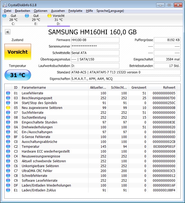
Task: Click yellow warning icon for Neu zugewiesene Sektoren
Action: [x=8, y=108]
